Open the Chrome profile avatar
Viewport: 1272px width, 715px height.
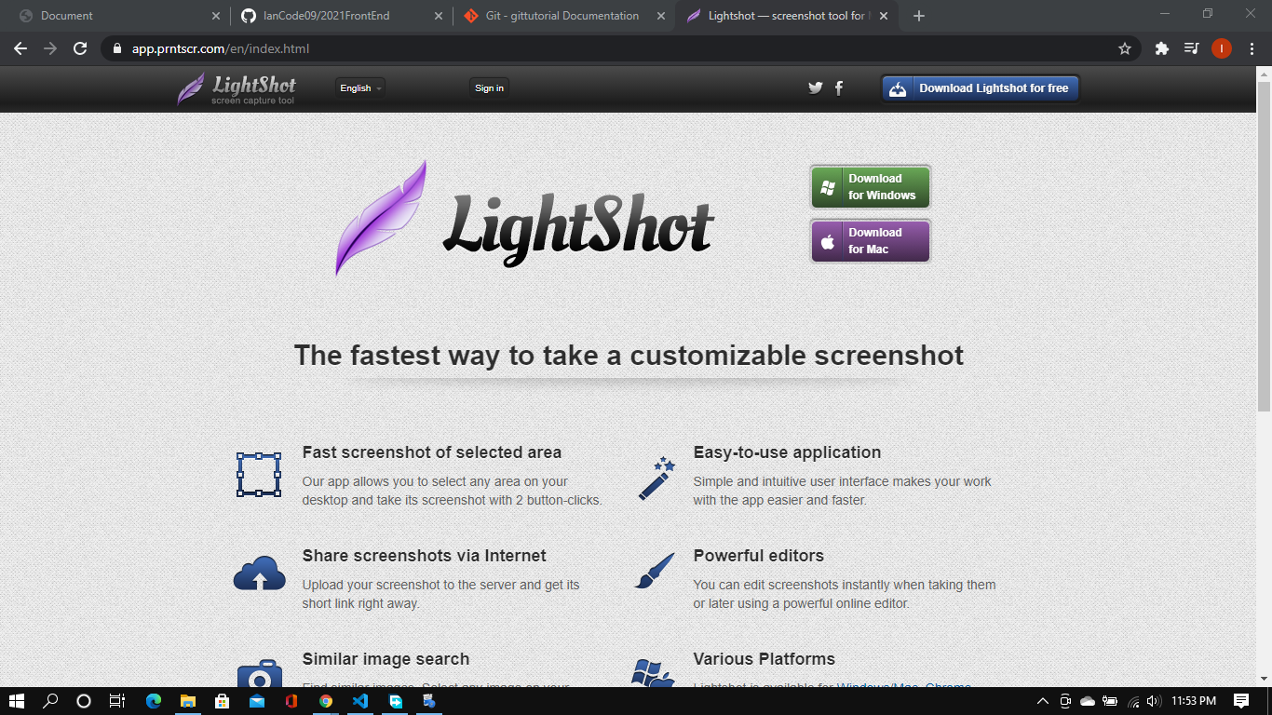tap(1221, 48)
